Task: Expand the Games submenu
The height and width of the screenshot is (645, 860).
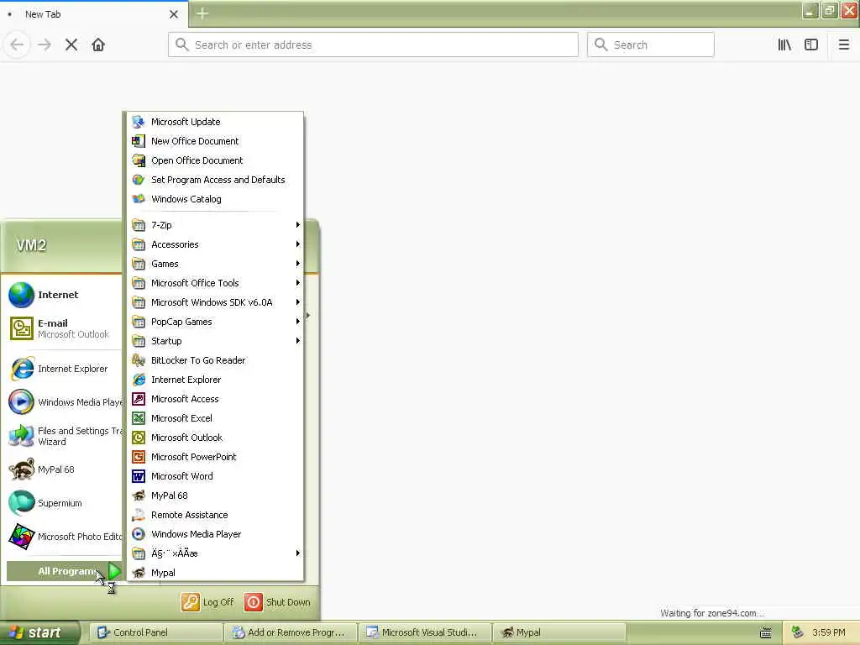Action: coord(215,264)
